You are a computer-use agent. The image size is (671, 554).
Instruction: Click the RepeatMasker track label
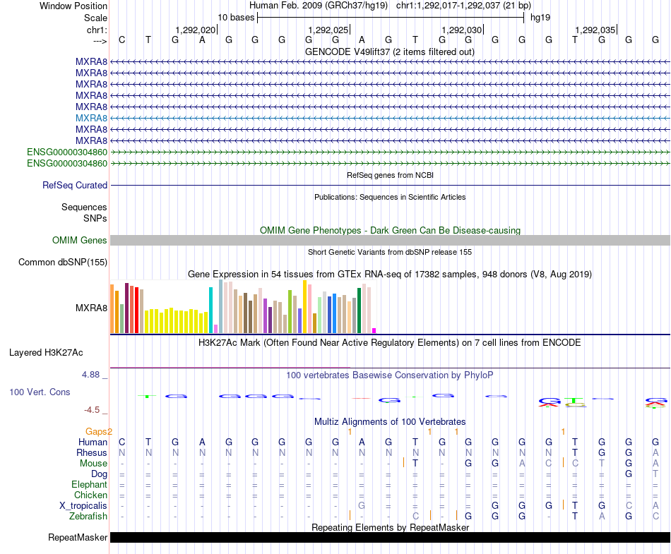78,538
